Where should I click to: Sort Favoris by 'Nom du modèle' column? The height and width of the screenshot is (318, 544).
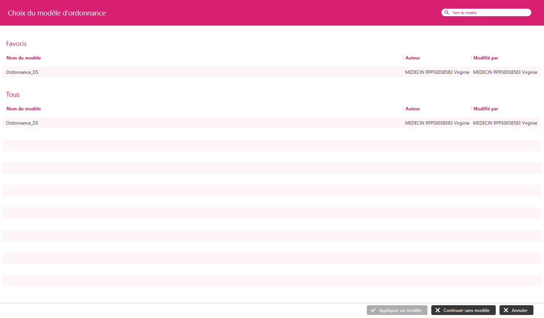(24, 58)
